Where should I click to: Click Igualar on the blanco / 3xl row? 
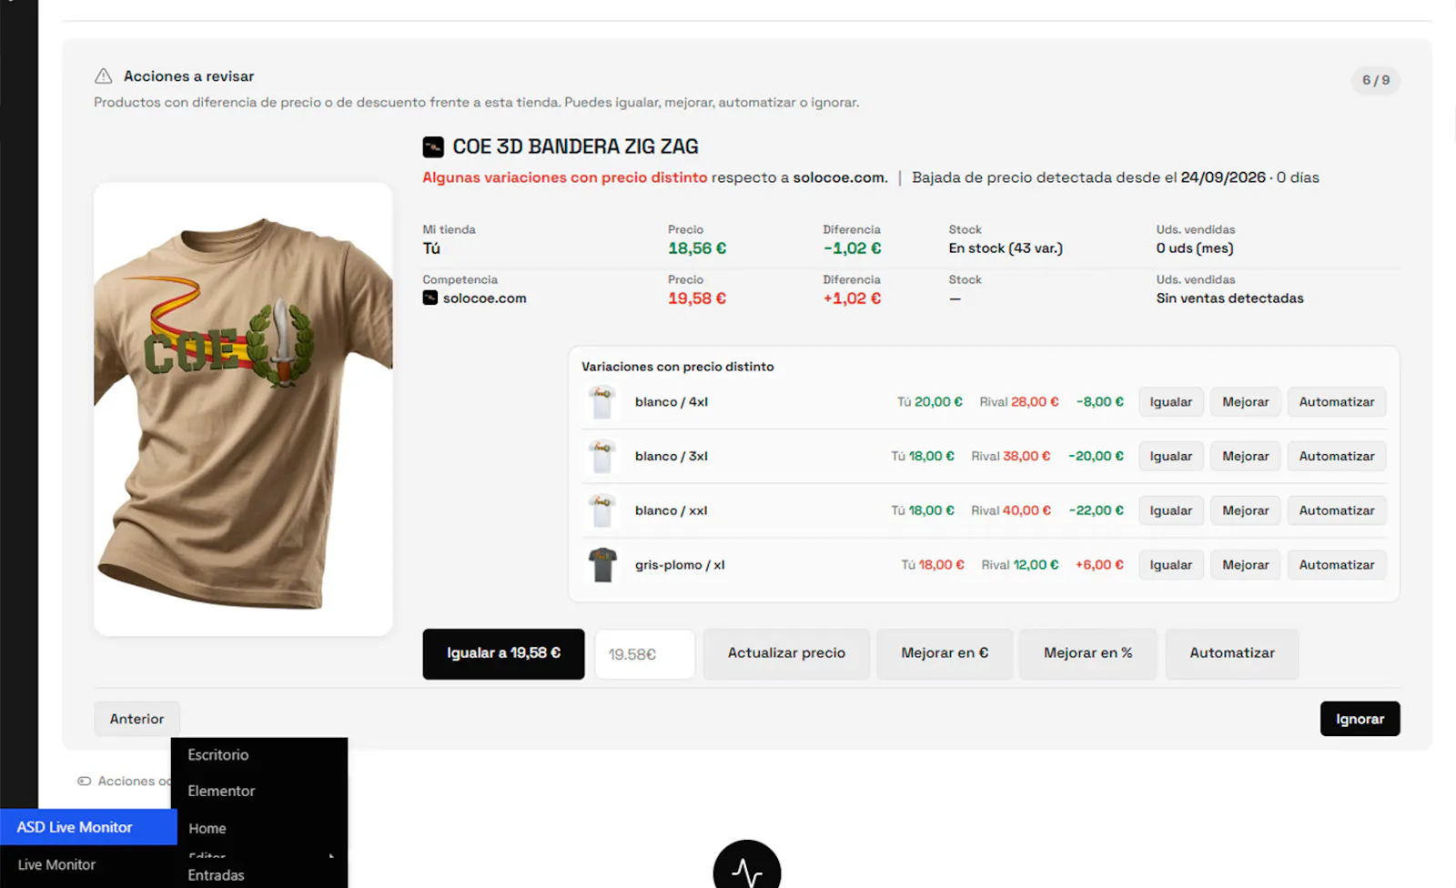[1171, 457]
